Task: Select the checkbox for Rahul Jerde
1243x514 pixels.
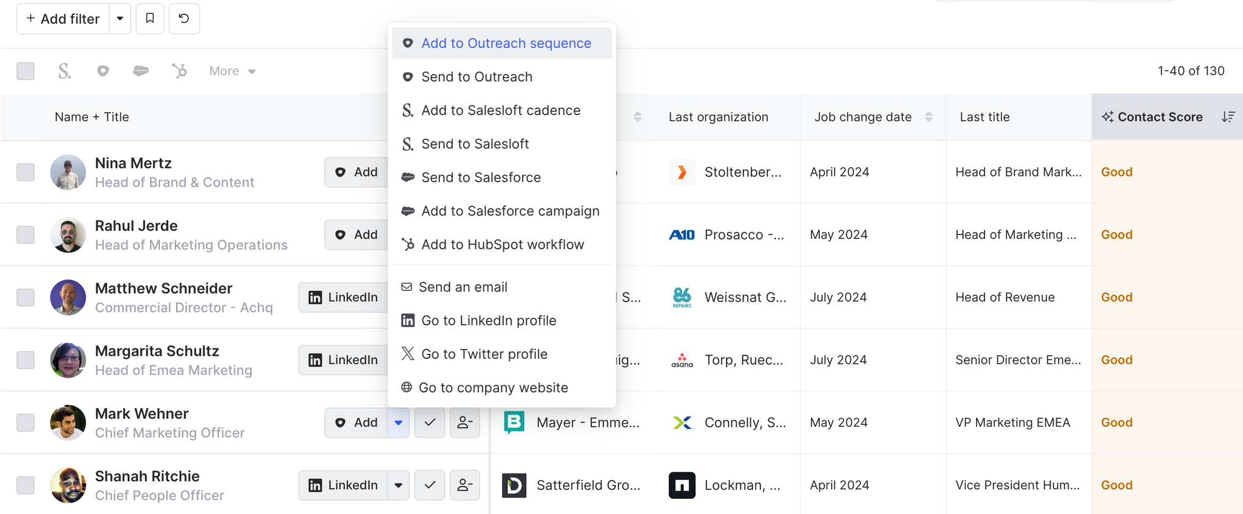Action: tap(25, 235)
